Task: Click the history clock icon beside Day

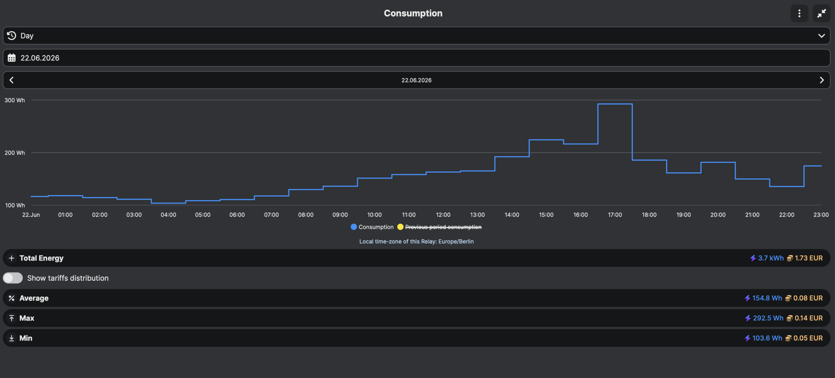Action: 11,36
